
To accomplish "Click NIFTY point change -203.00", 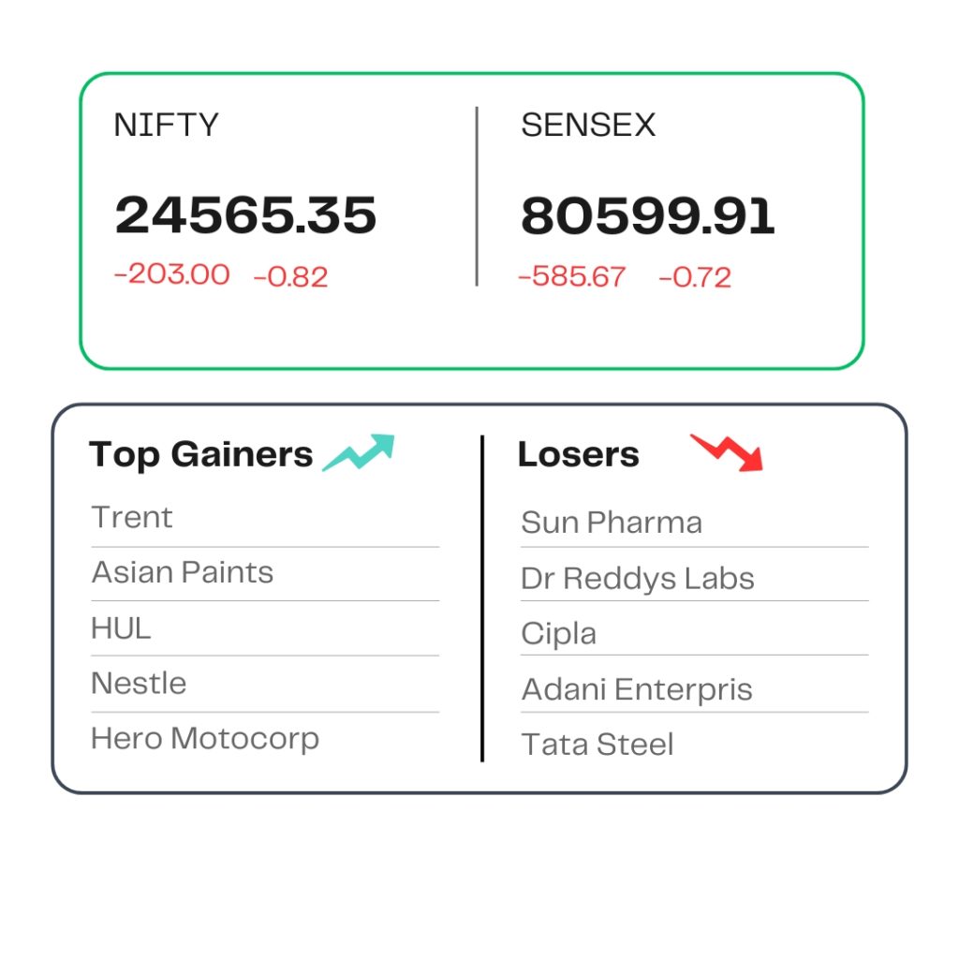I will (172, 274).
